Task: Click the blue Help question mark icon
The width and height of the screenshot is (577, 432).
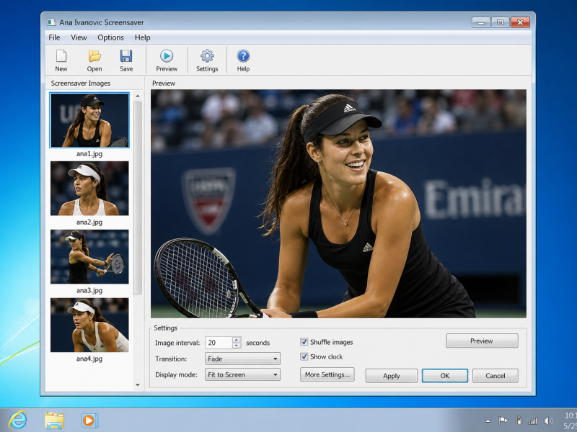Action: tap(243, 56)
